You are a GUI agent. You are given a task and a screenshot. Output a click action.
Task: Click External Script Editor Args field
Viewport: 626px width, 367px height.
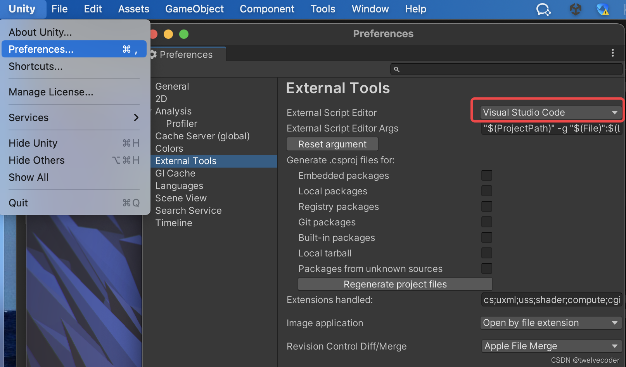click(x=552, y=128)
